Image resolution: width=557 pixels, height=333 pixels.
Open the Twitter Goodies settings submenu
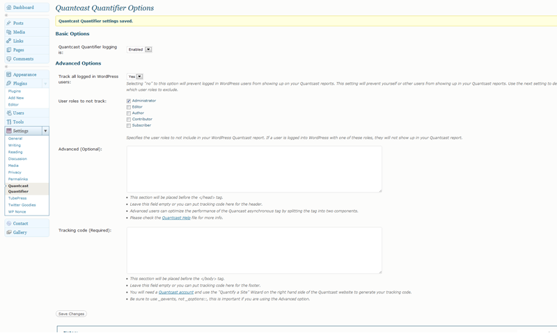(x=22, y=205)
